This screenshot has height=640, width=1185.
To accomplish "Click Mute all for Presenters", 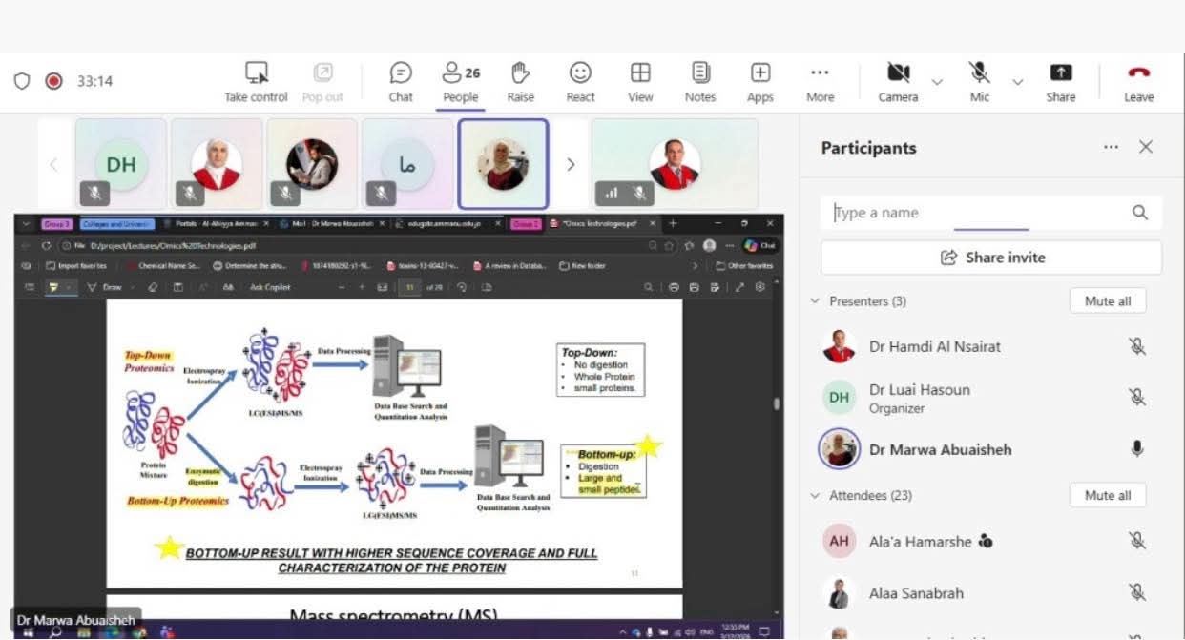I will coord(1107,301).
